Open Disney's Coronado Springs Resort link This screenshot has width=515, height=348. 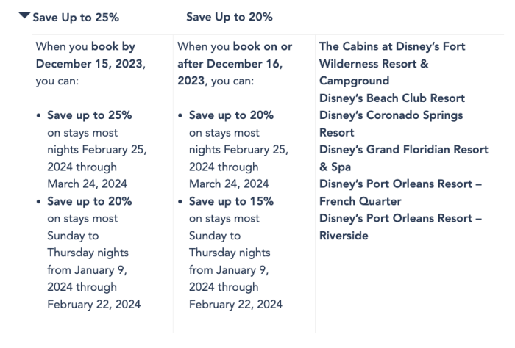click(392, 115)
